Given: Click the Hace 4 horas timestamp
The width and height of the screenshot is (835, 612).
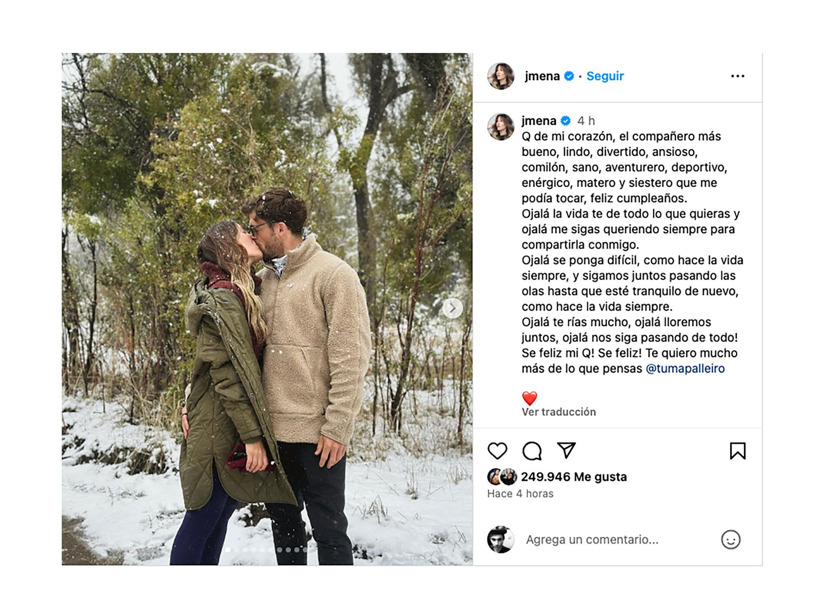Looking at the screenshot, I should (520, 493).
